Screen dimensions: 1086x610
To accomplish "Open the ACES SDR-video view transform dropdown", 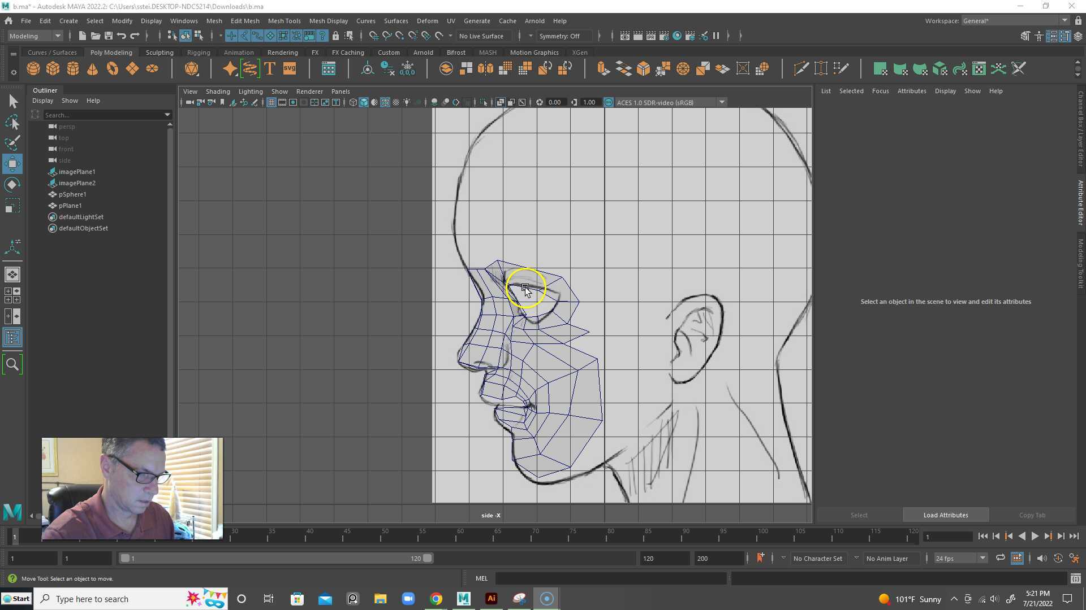I will [722, 102].
